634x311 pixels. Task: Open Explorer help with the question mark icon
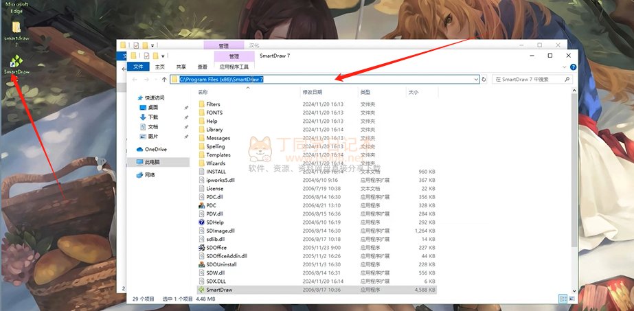point(573,67)
